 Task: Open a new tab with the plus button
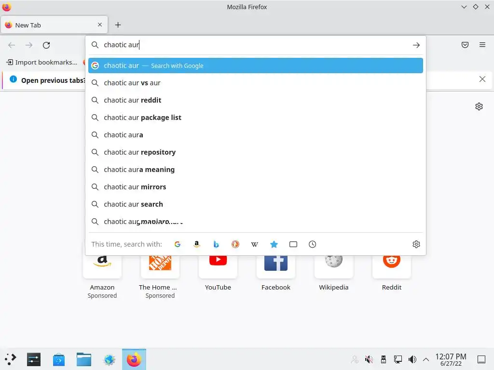[118, 25]
